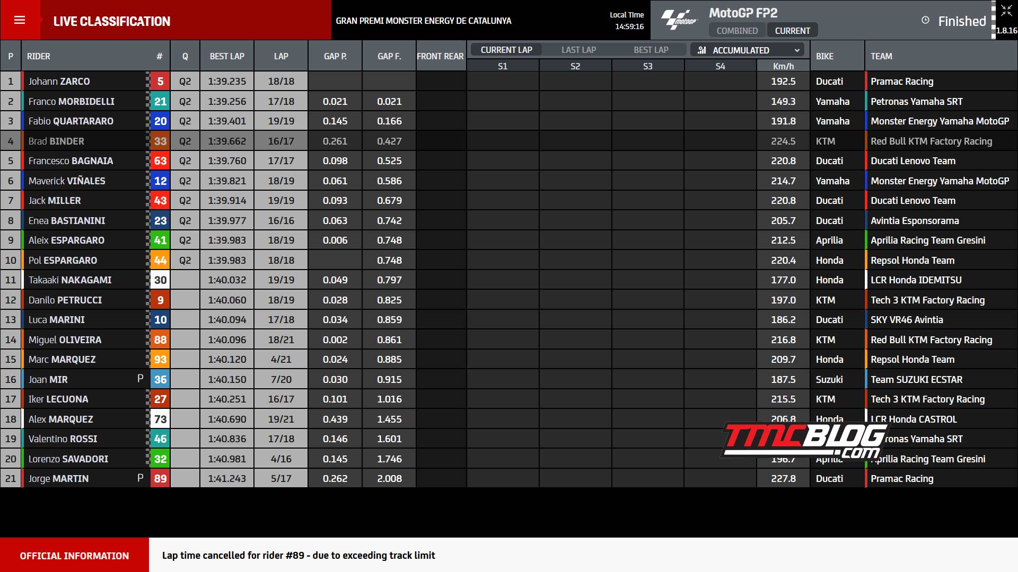Click the Finished session status
The image size is (1018, 572).
[962, 21]
